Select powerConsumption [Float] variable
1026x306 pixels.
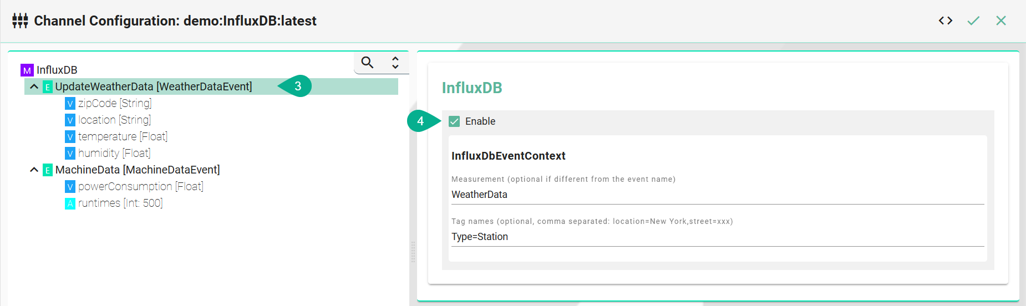pos(141,186)
